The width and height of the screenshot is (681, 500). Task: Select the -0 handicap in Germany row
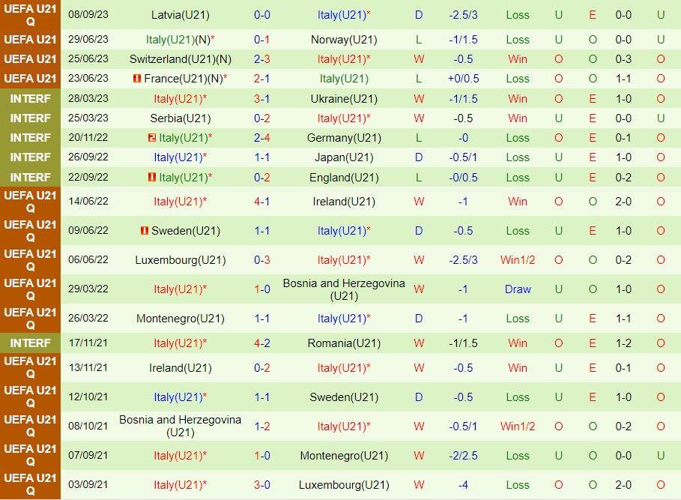point(464,138)
